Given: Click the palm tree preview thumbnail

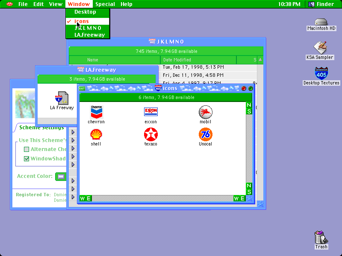Looking at the screenshot, I should click(x=25, y=104).
